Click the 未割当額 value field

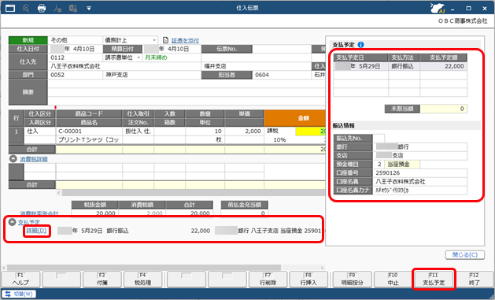tap(443, 109)
